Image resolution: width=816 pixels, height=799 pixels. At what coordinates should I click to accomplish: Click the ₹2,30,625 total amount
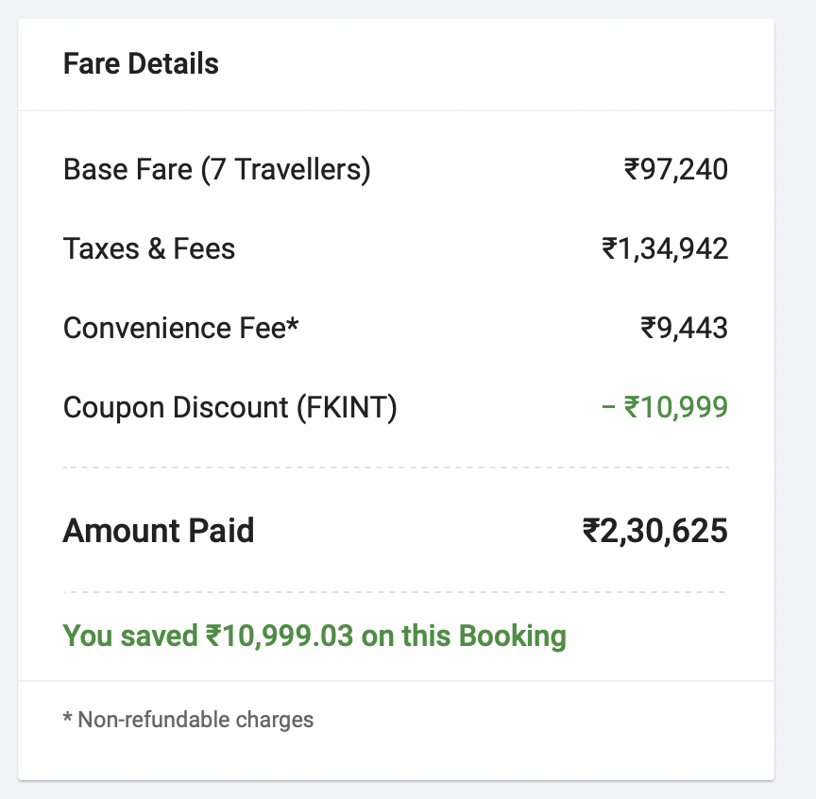655,531
